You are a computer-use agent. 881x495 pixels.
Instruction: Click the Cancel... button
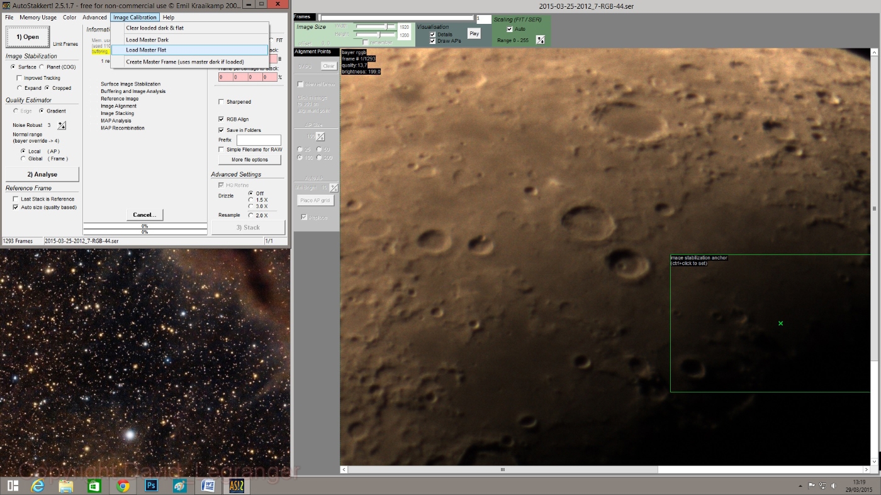tap(145, 215)
